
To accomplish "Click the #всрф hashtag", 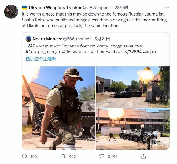I will coord(149,52).
